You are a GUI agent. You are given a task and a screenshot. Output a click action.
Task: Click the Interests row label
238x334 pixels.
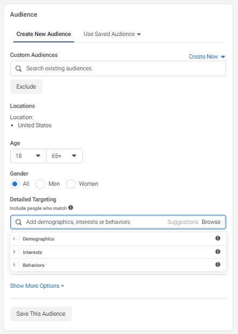pos(32,252)
